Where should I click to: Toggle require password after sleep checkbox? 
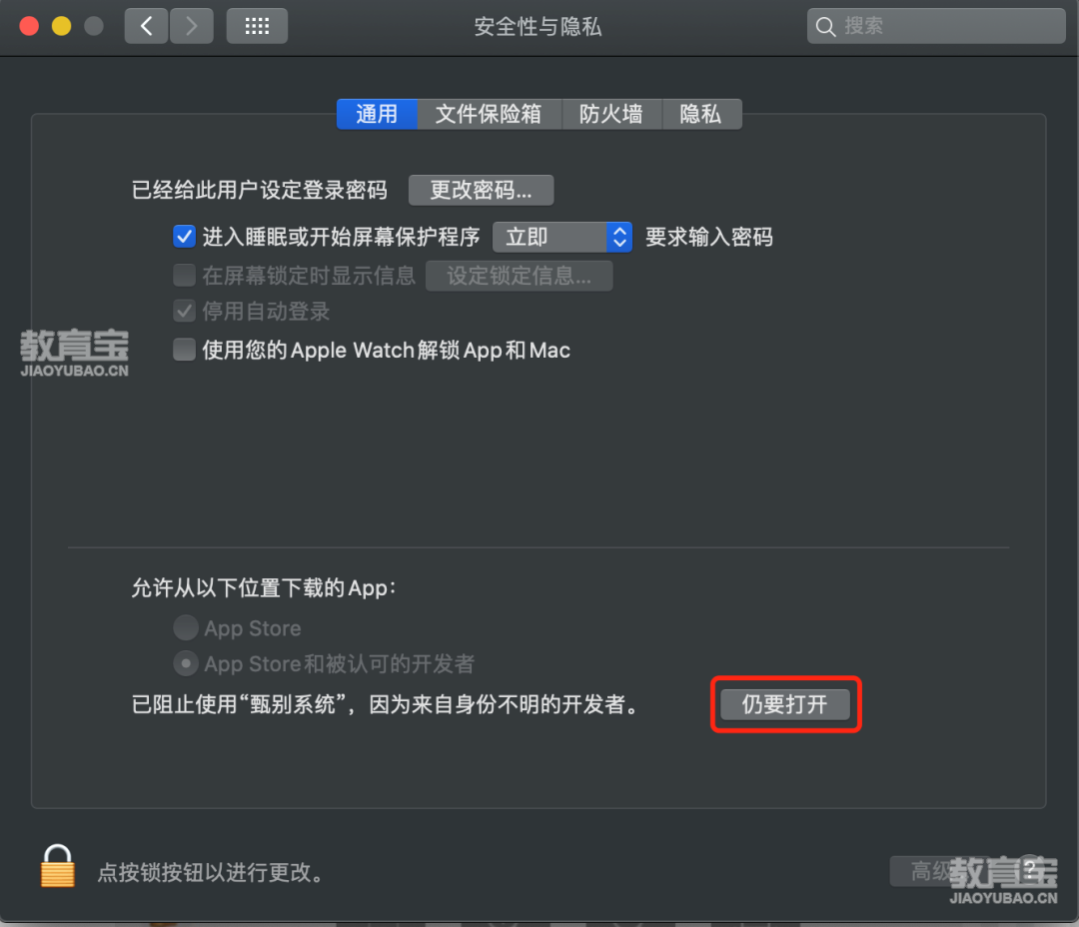pyautogui.click(x=184, y=237)
